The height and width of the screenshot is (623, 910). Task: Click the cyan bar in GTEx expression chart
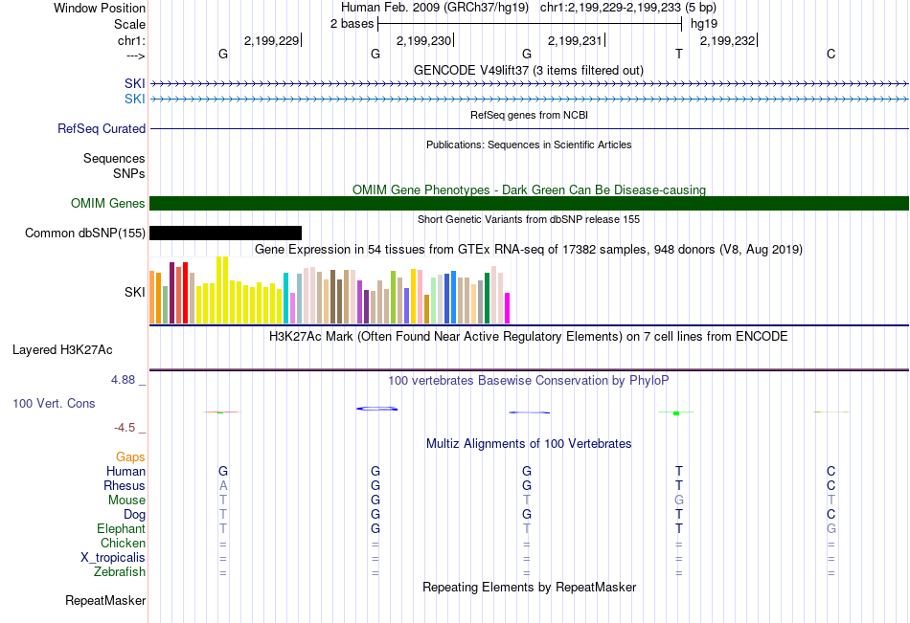[x=285, y=299]
